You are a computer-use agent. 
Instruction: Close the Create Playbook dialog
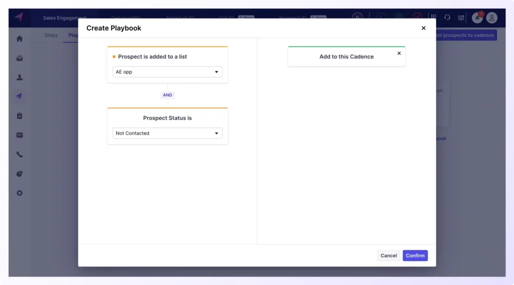coord(424,28)
